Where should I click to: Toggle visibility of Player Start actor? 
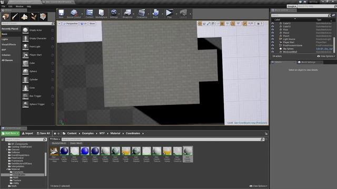point(273,42)
